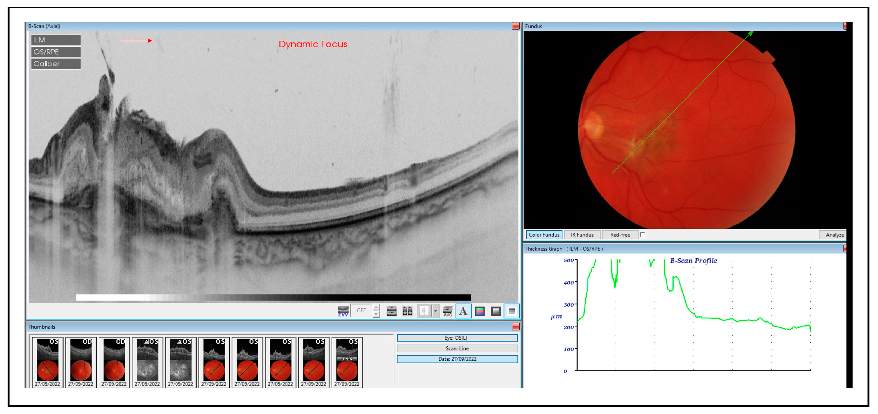Image resolution: width=878 pixels, height=414 pixels.
Task: Open the grid layout dropdown arrow
Action: (435, 311)
